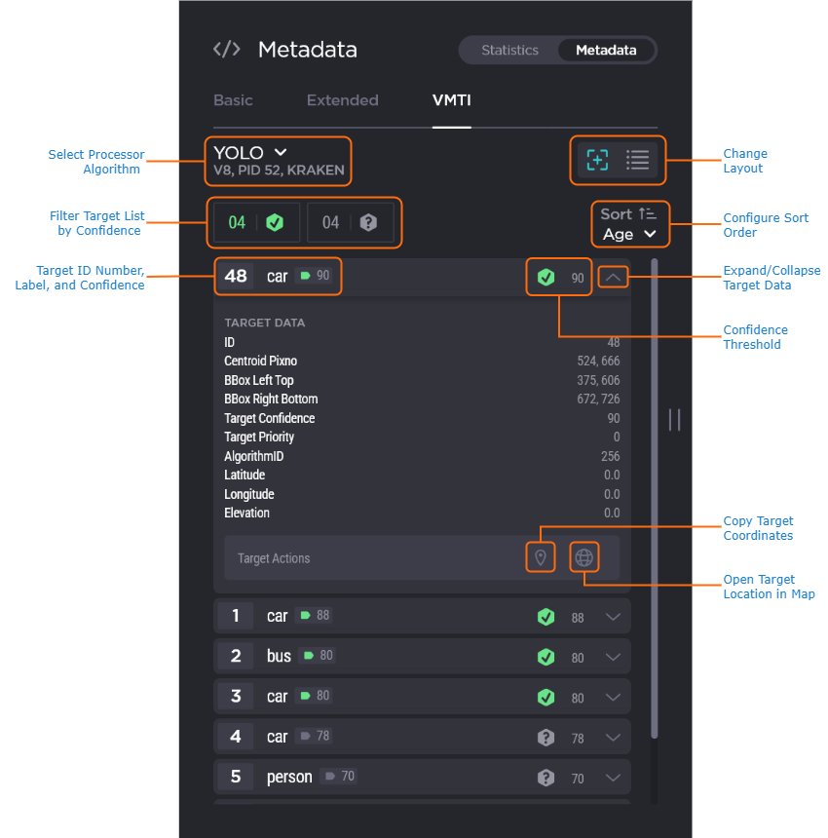Open the Basic metadata tab

(x=233, y=100)
